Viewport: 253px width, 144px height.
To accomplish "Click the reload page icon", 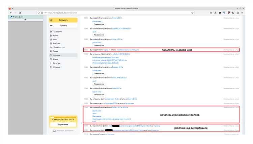I will click(20, 13).
